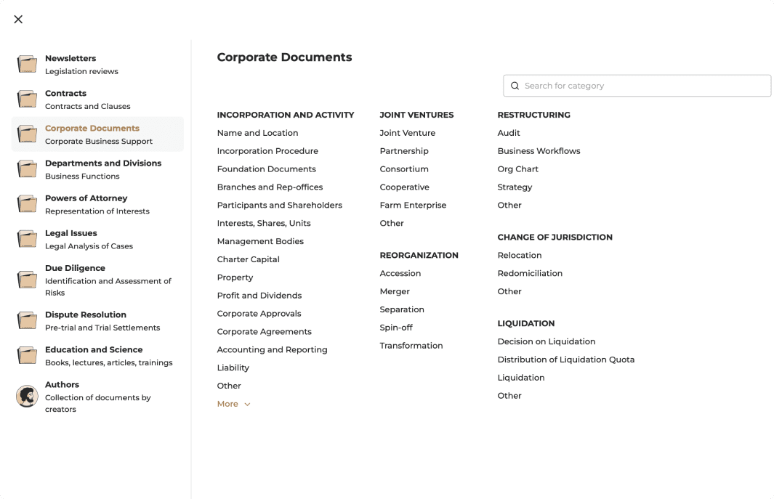This screenshot has width=774, height=499.
Task: Close the categories panel with X
Action: [x=18, y=20]
